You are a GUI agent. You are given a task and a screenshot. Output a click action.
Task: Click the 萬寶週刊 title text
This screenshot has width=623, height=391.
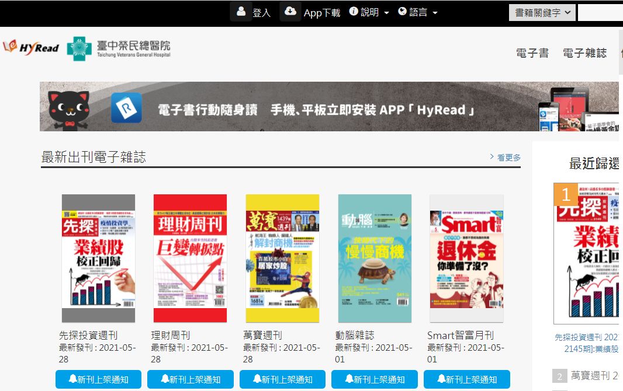coord(262,336)
